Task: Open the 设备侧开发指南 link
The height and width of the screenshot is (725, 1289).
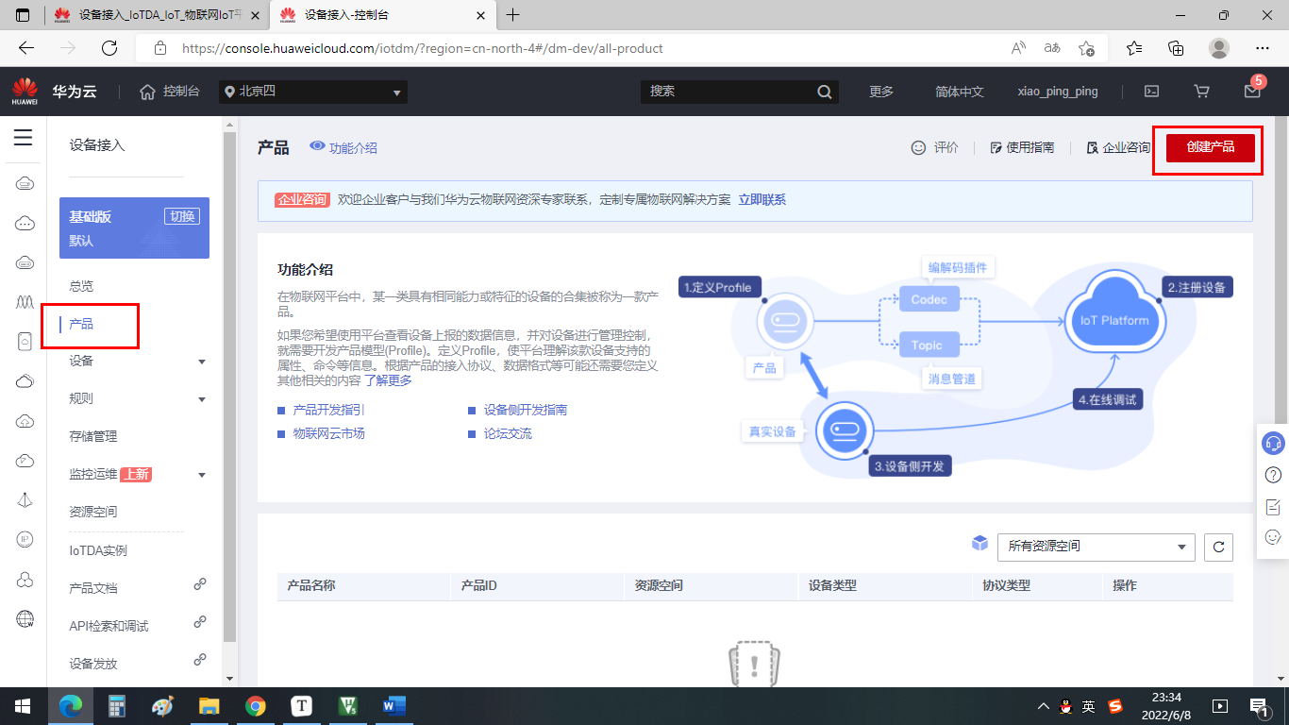Action: [x=526, y=410]
